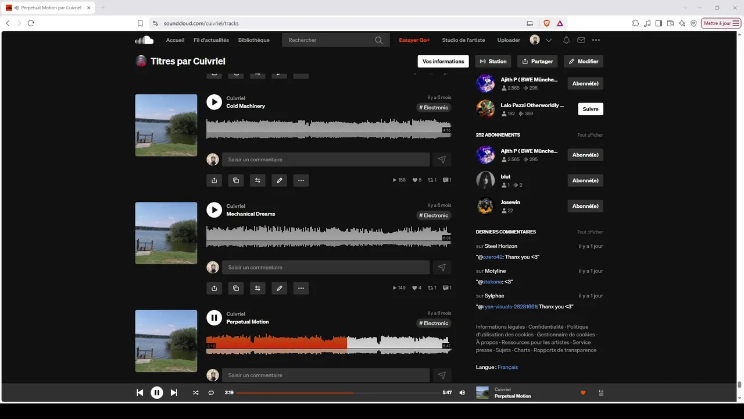The width and height of the screenshot is (744, 419).
Task: Skip to next track in player
Action: 174,393
